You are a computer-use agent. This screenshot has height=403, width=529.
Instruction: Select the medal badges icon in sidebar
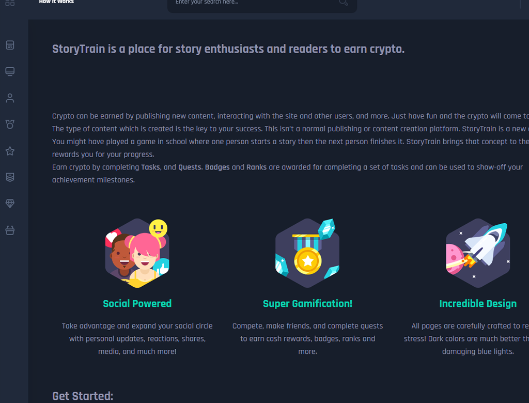pyautogui.click(x=10, y=125)
